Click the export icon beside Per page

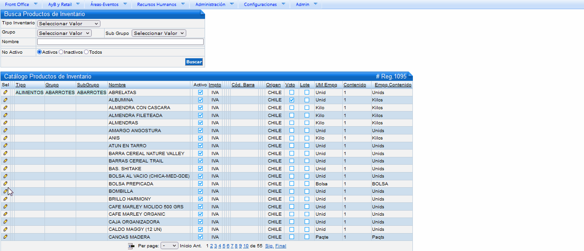coord(132,246)
